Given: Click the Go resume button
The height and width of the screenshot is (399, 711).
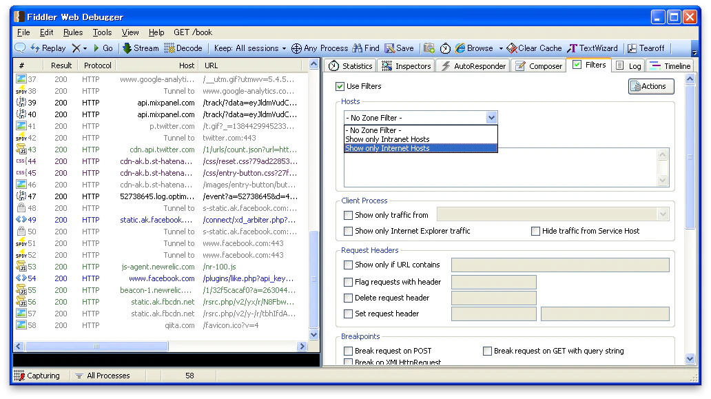Looking at the screenshot, I should (103, 48).
